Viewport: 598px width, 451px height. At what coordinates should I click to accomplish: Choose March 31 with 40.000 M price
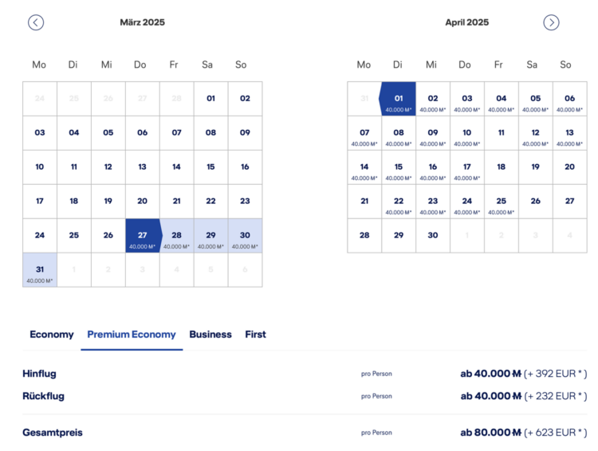pos(40,270)
